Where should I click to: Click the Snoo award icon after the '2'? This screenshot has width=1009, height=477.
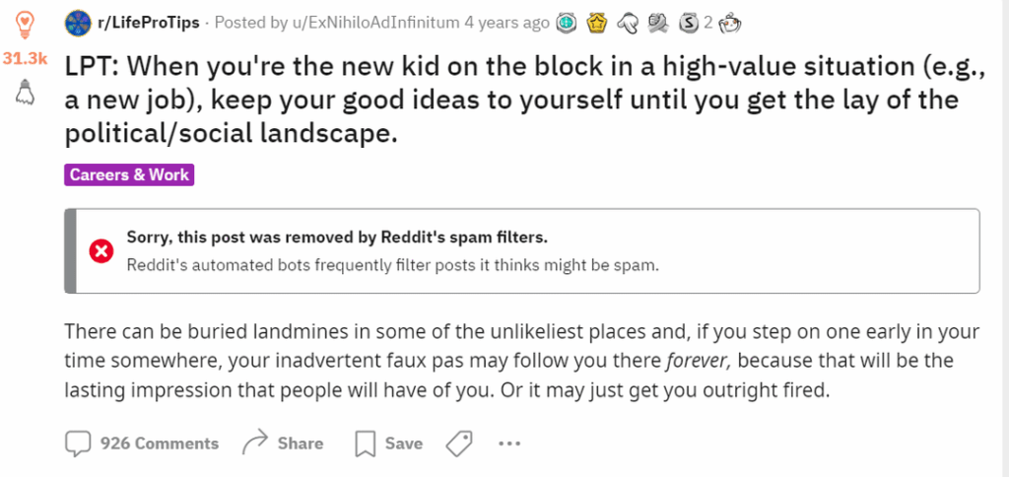click(x=730, y=24)
